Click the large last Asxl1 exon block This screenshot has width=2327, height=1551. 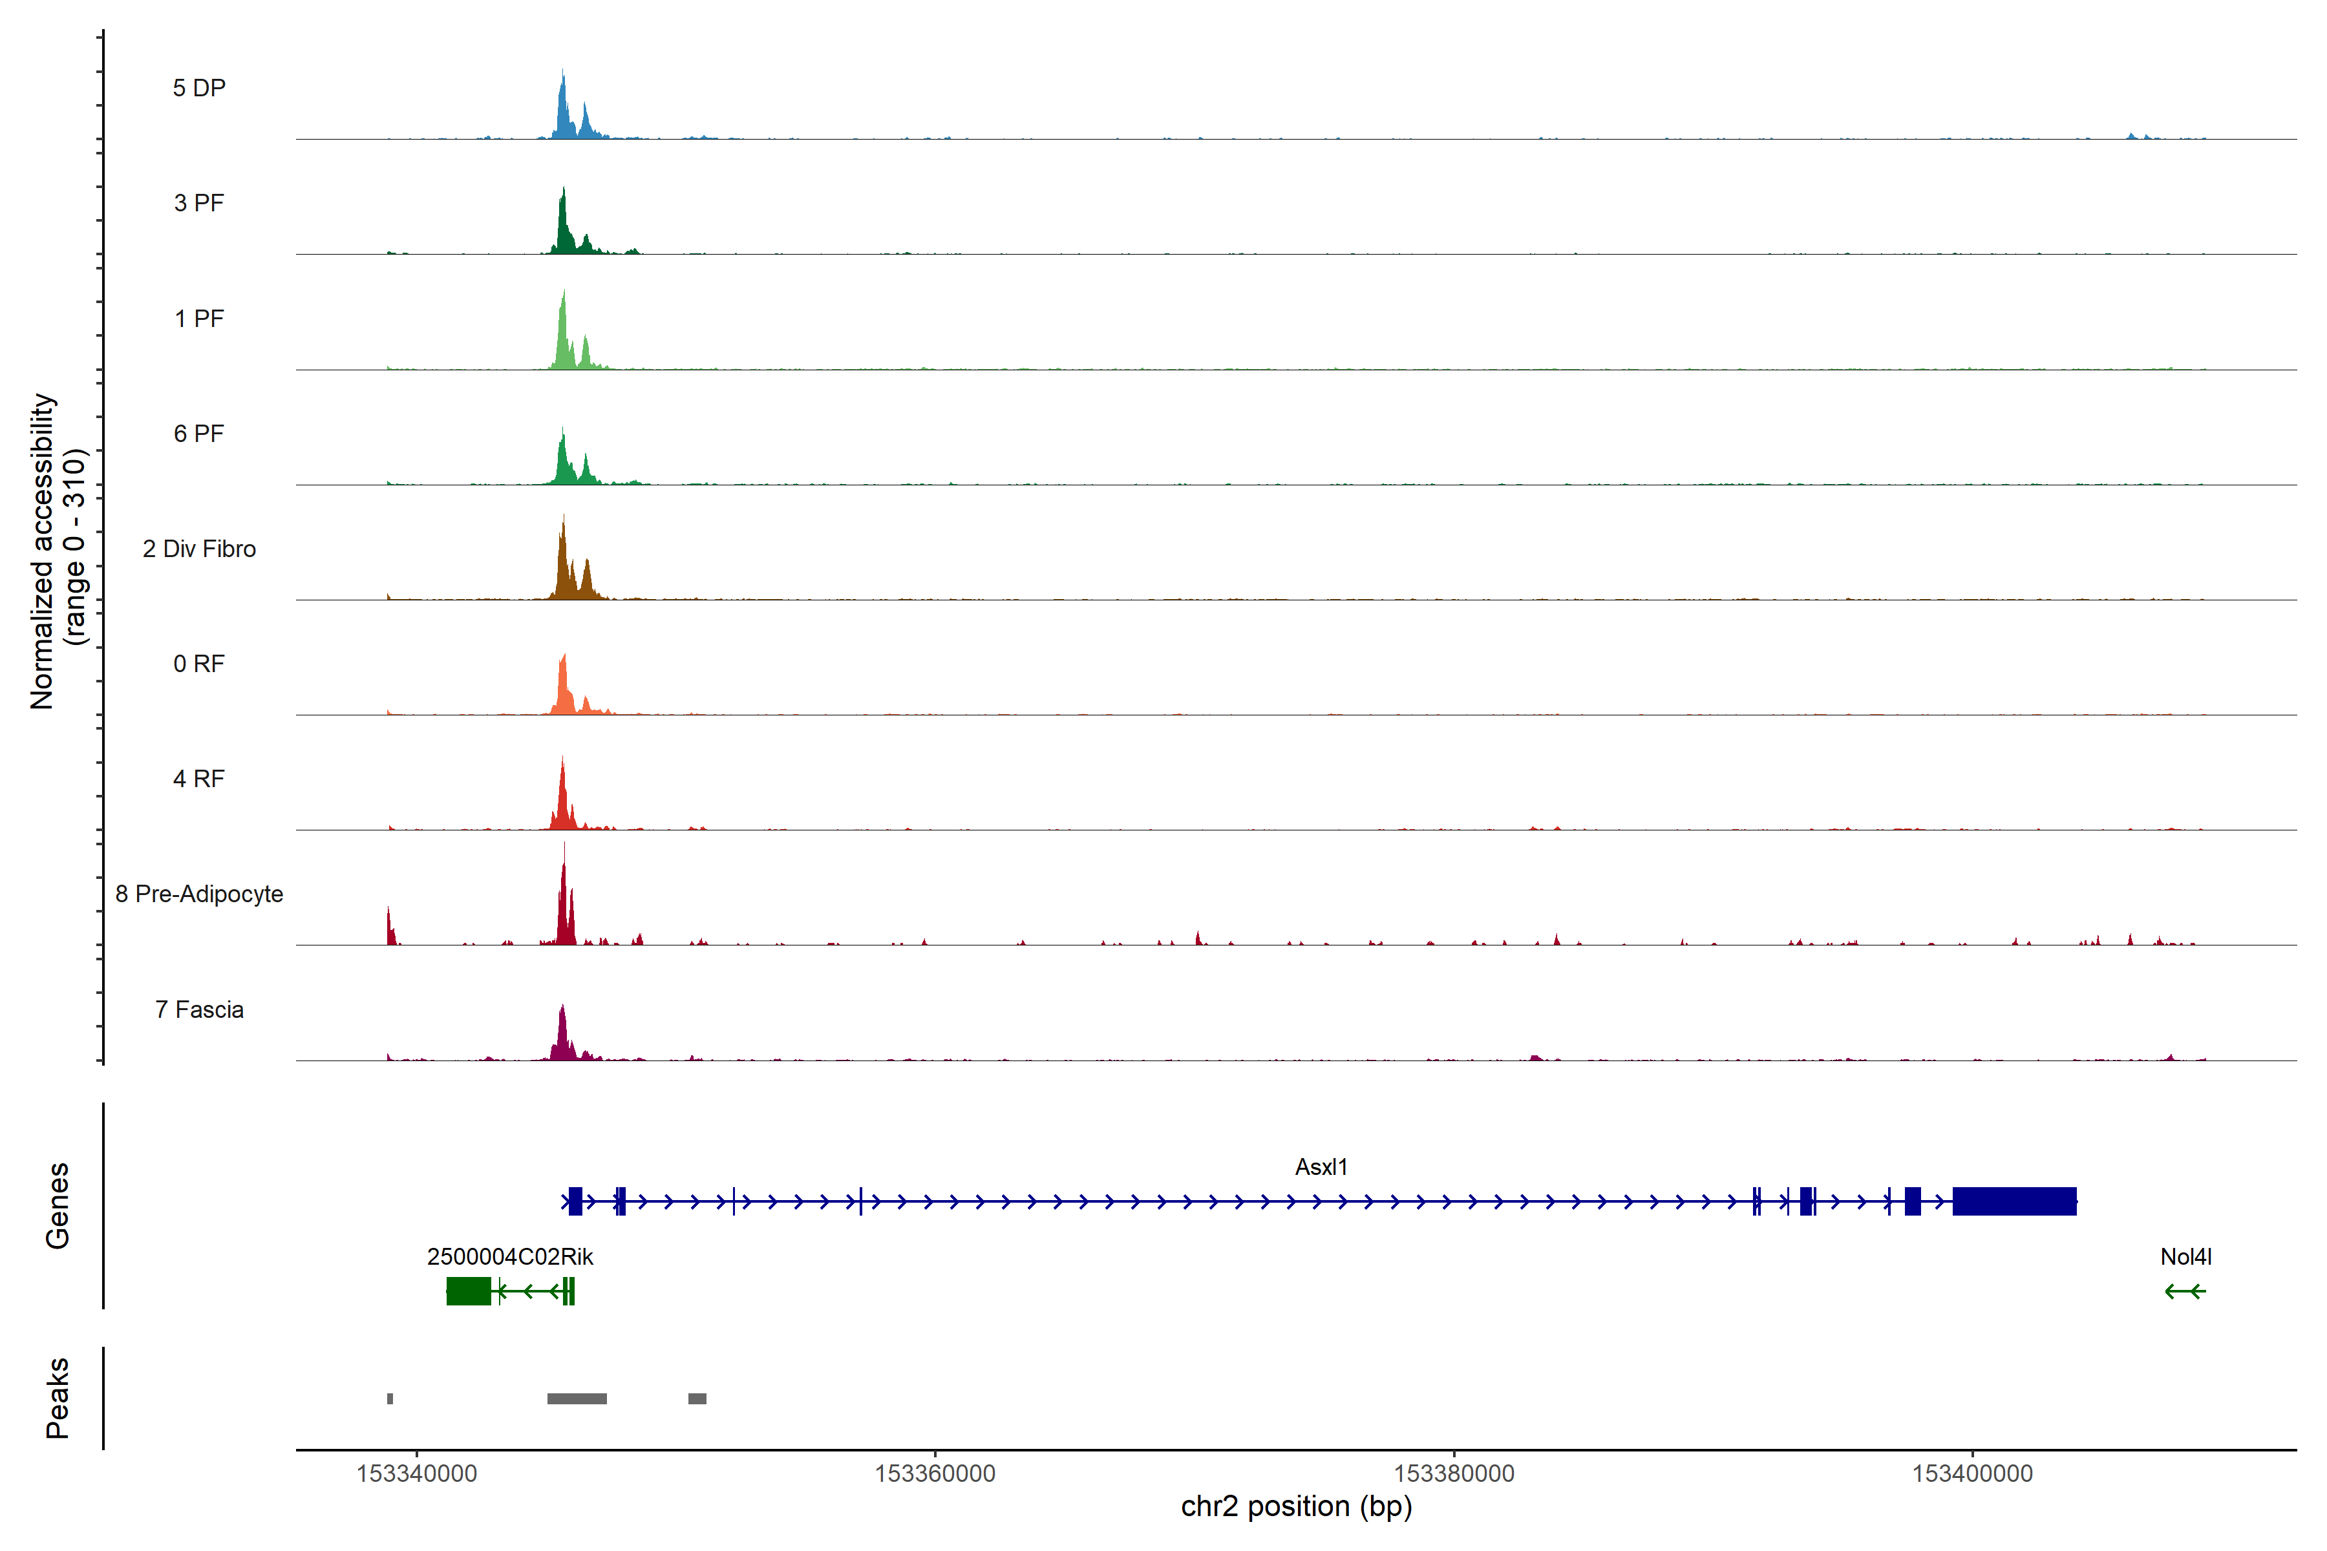coord(2014,1201)
